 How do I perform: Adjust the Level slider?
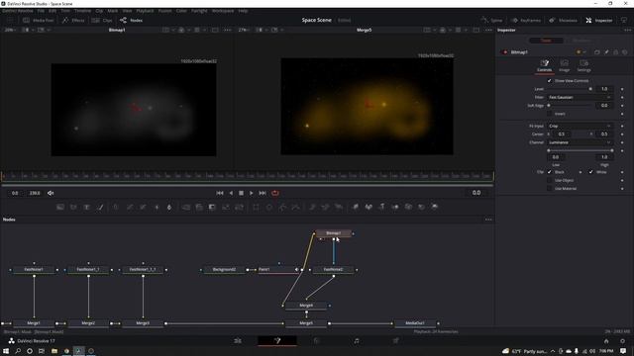[571, 89]
